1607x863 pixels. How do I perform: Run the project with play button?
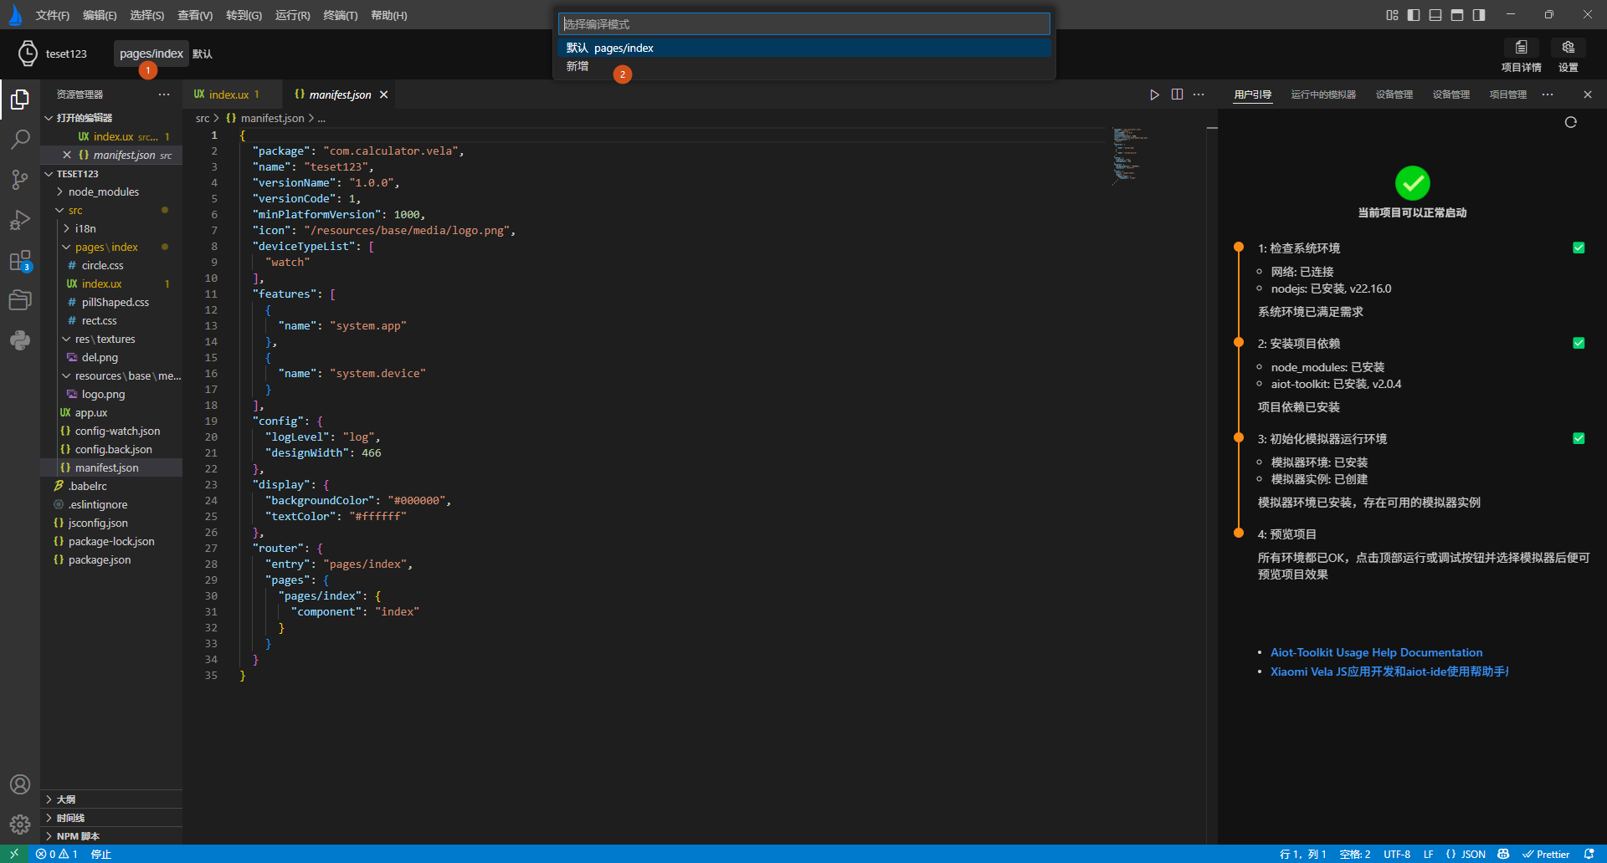tap(1154, 94)
